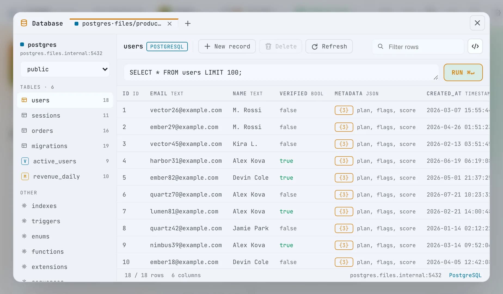Expand metadata JSON badge for nimbus39@example.com

tap(344, 245)
